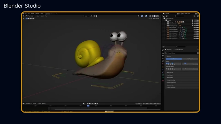Open the Bone properties tab icon
Viewport: 221px width, 124px height.
pos(163,77)
